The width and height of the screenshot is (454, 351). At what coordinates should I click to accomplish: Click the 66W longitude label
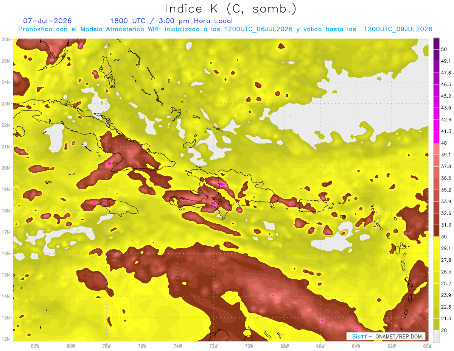[320, 346]
